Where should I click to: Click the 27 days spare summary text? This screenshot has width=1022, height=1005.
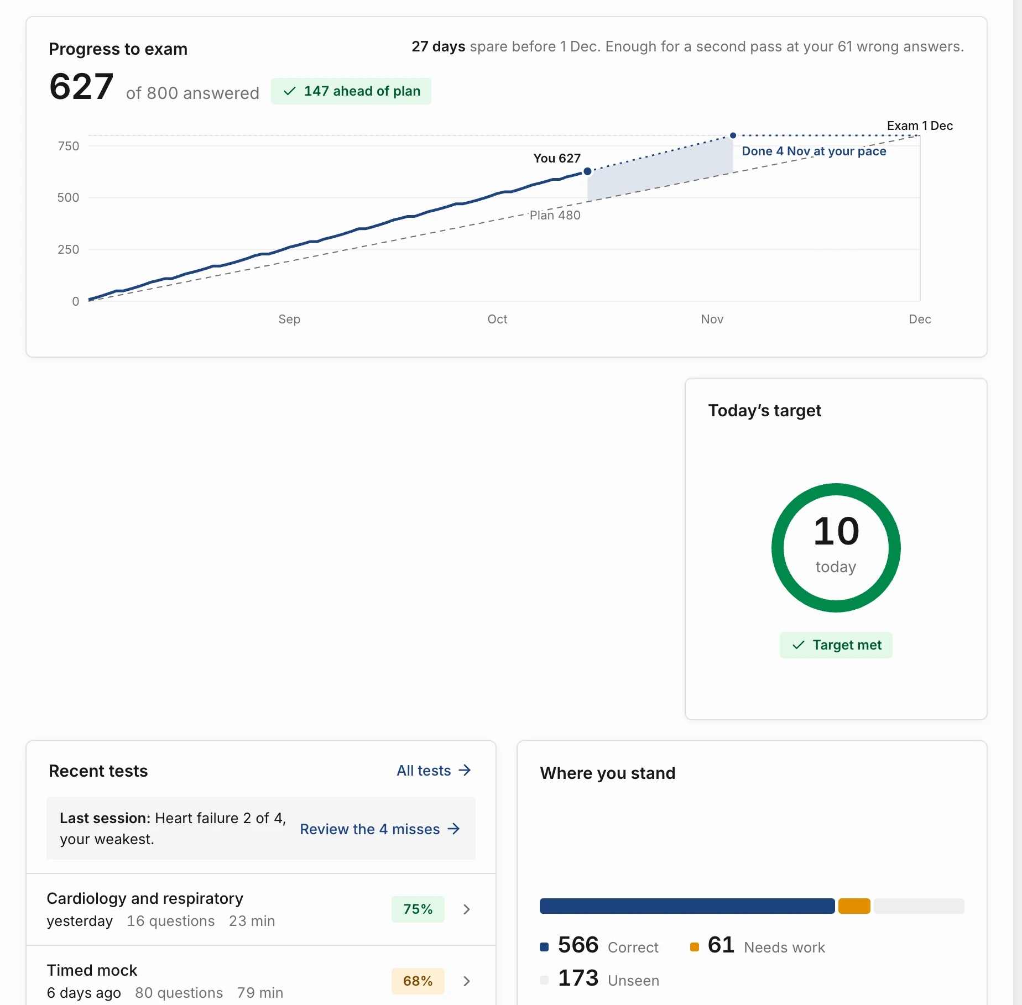[x=688, y=46]
